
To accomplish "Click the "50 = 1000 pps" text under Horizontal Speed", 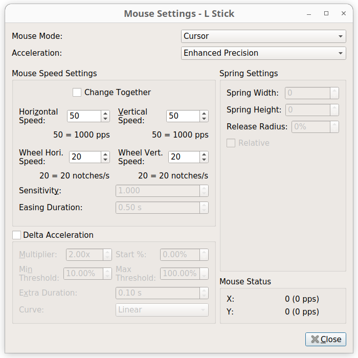I will click(x=81, y=135).
